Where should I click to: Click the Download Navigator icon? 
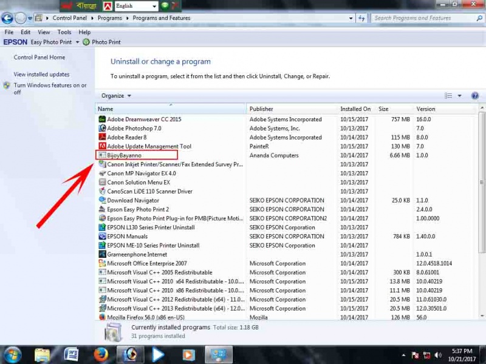102,200
